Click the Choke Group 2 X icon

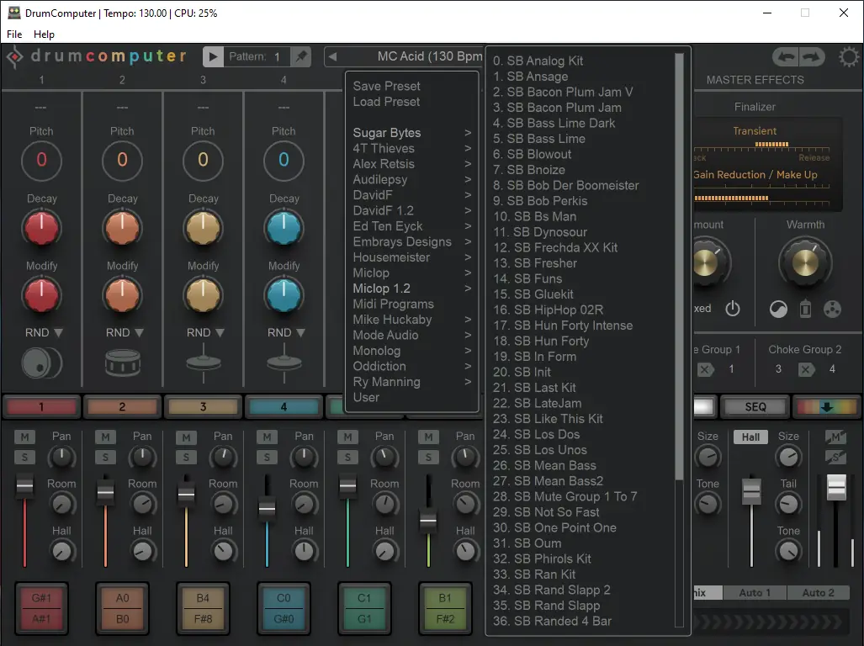coord(806,369)
